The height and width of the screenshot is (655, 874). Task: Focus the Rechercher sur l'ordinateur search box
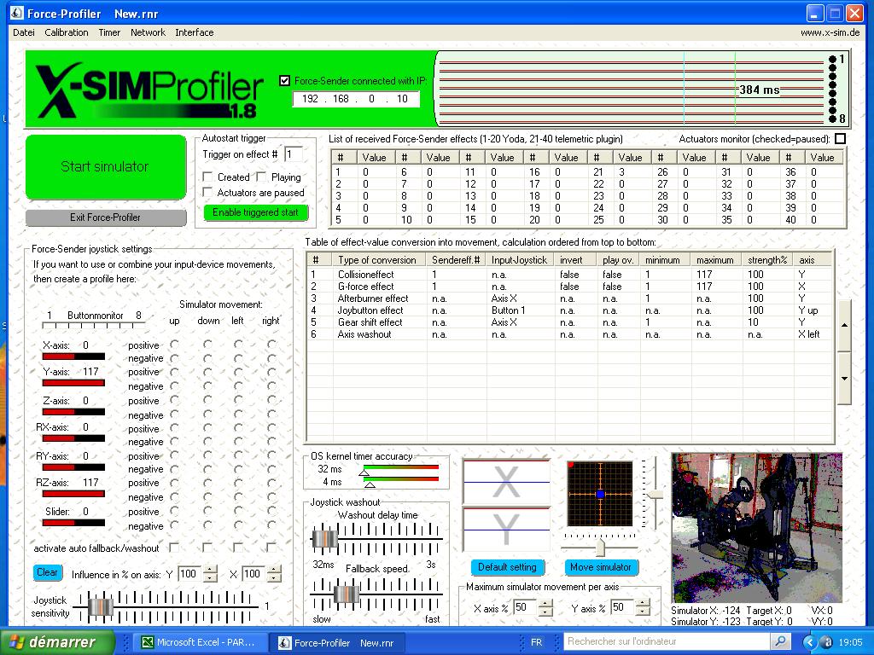tap(667, 641)
